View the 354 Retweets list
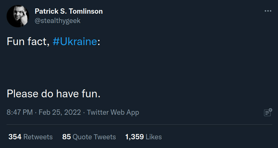This screenshot has width=278, height=148. (x=30, y=137)
